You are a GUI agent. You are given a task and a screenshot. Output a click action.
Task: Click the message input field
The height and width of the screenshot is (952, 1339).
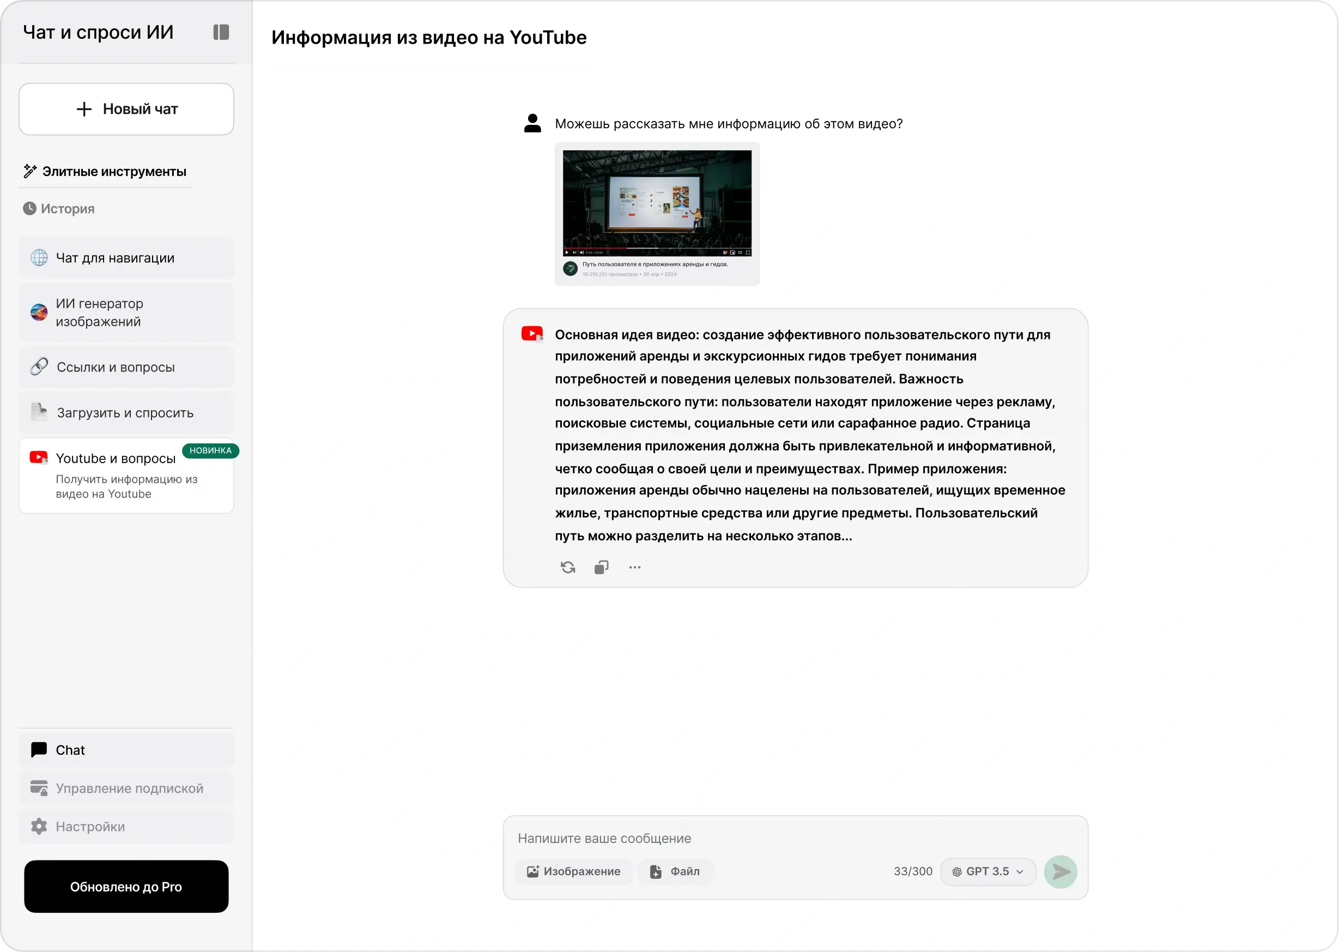click(x=796, y=838)
